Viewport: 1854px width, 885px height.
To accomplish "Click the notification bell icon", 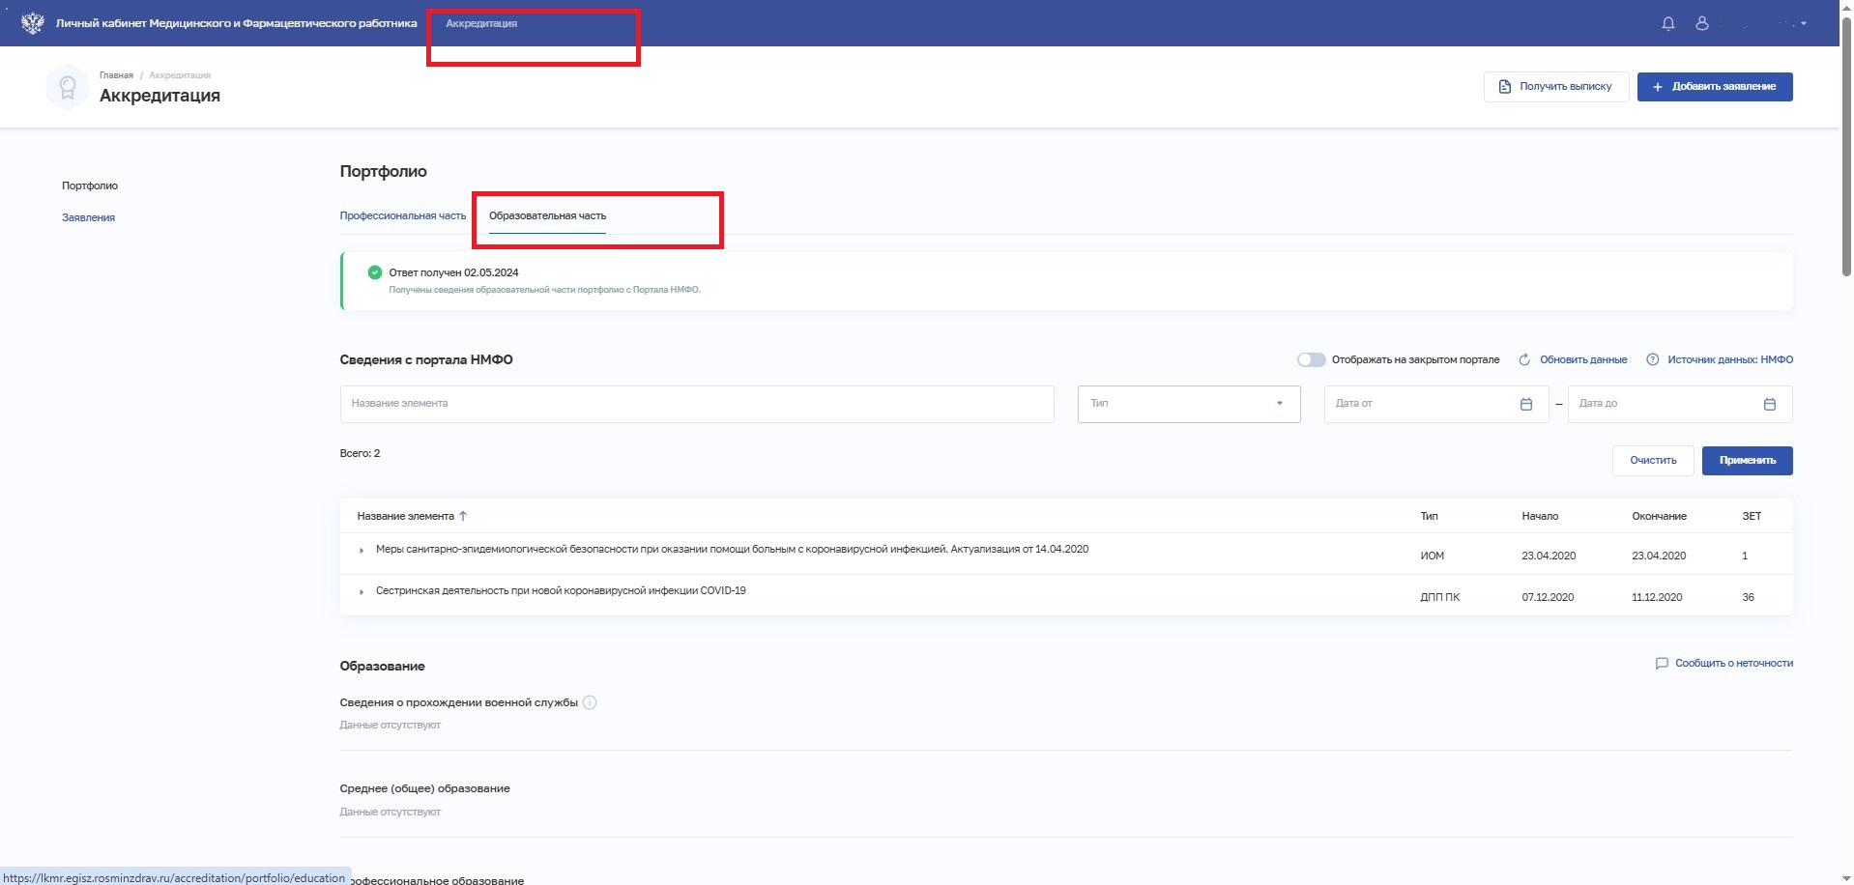I will coord(1667,23).
